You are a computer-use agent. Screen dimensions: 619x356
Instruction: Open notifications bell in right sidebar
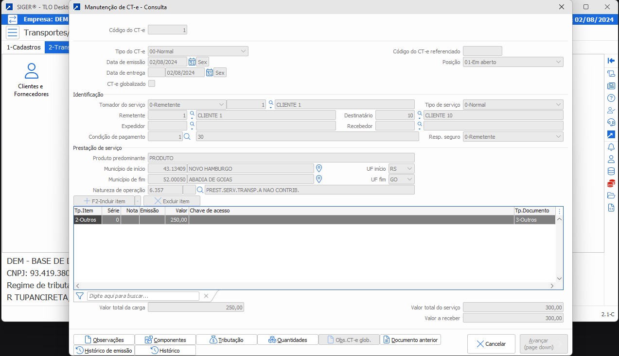611,147
